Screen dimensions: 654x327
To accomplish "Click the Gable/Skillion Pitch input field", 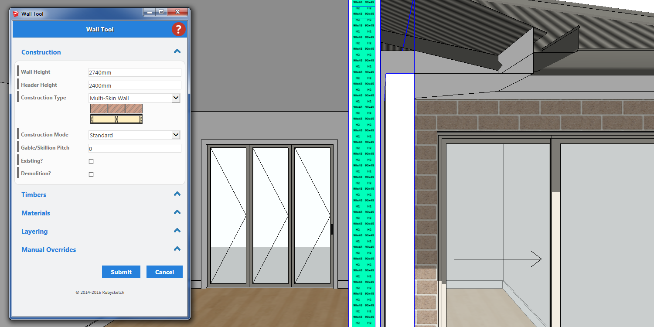I will [135, 149].
